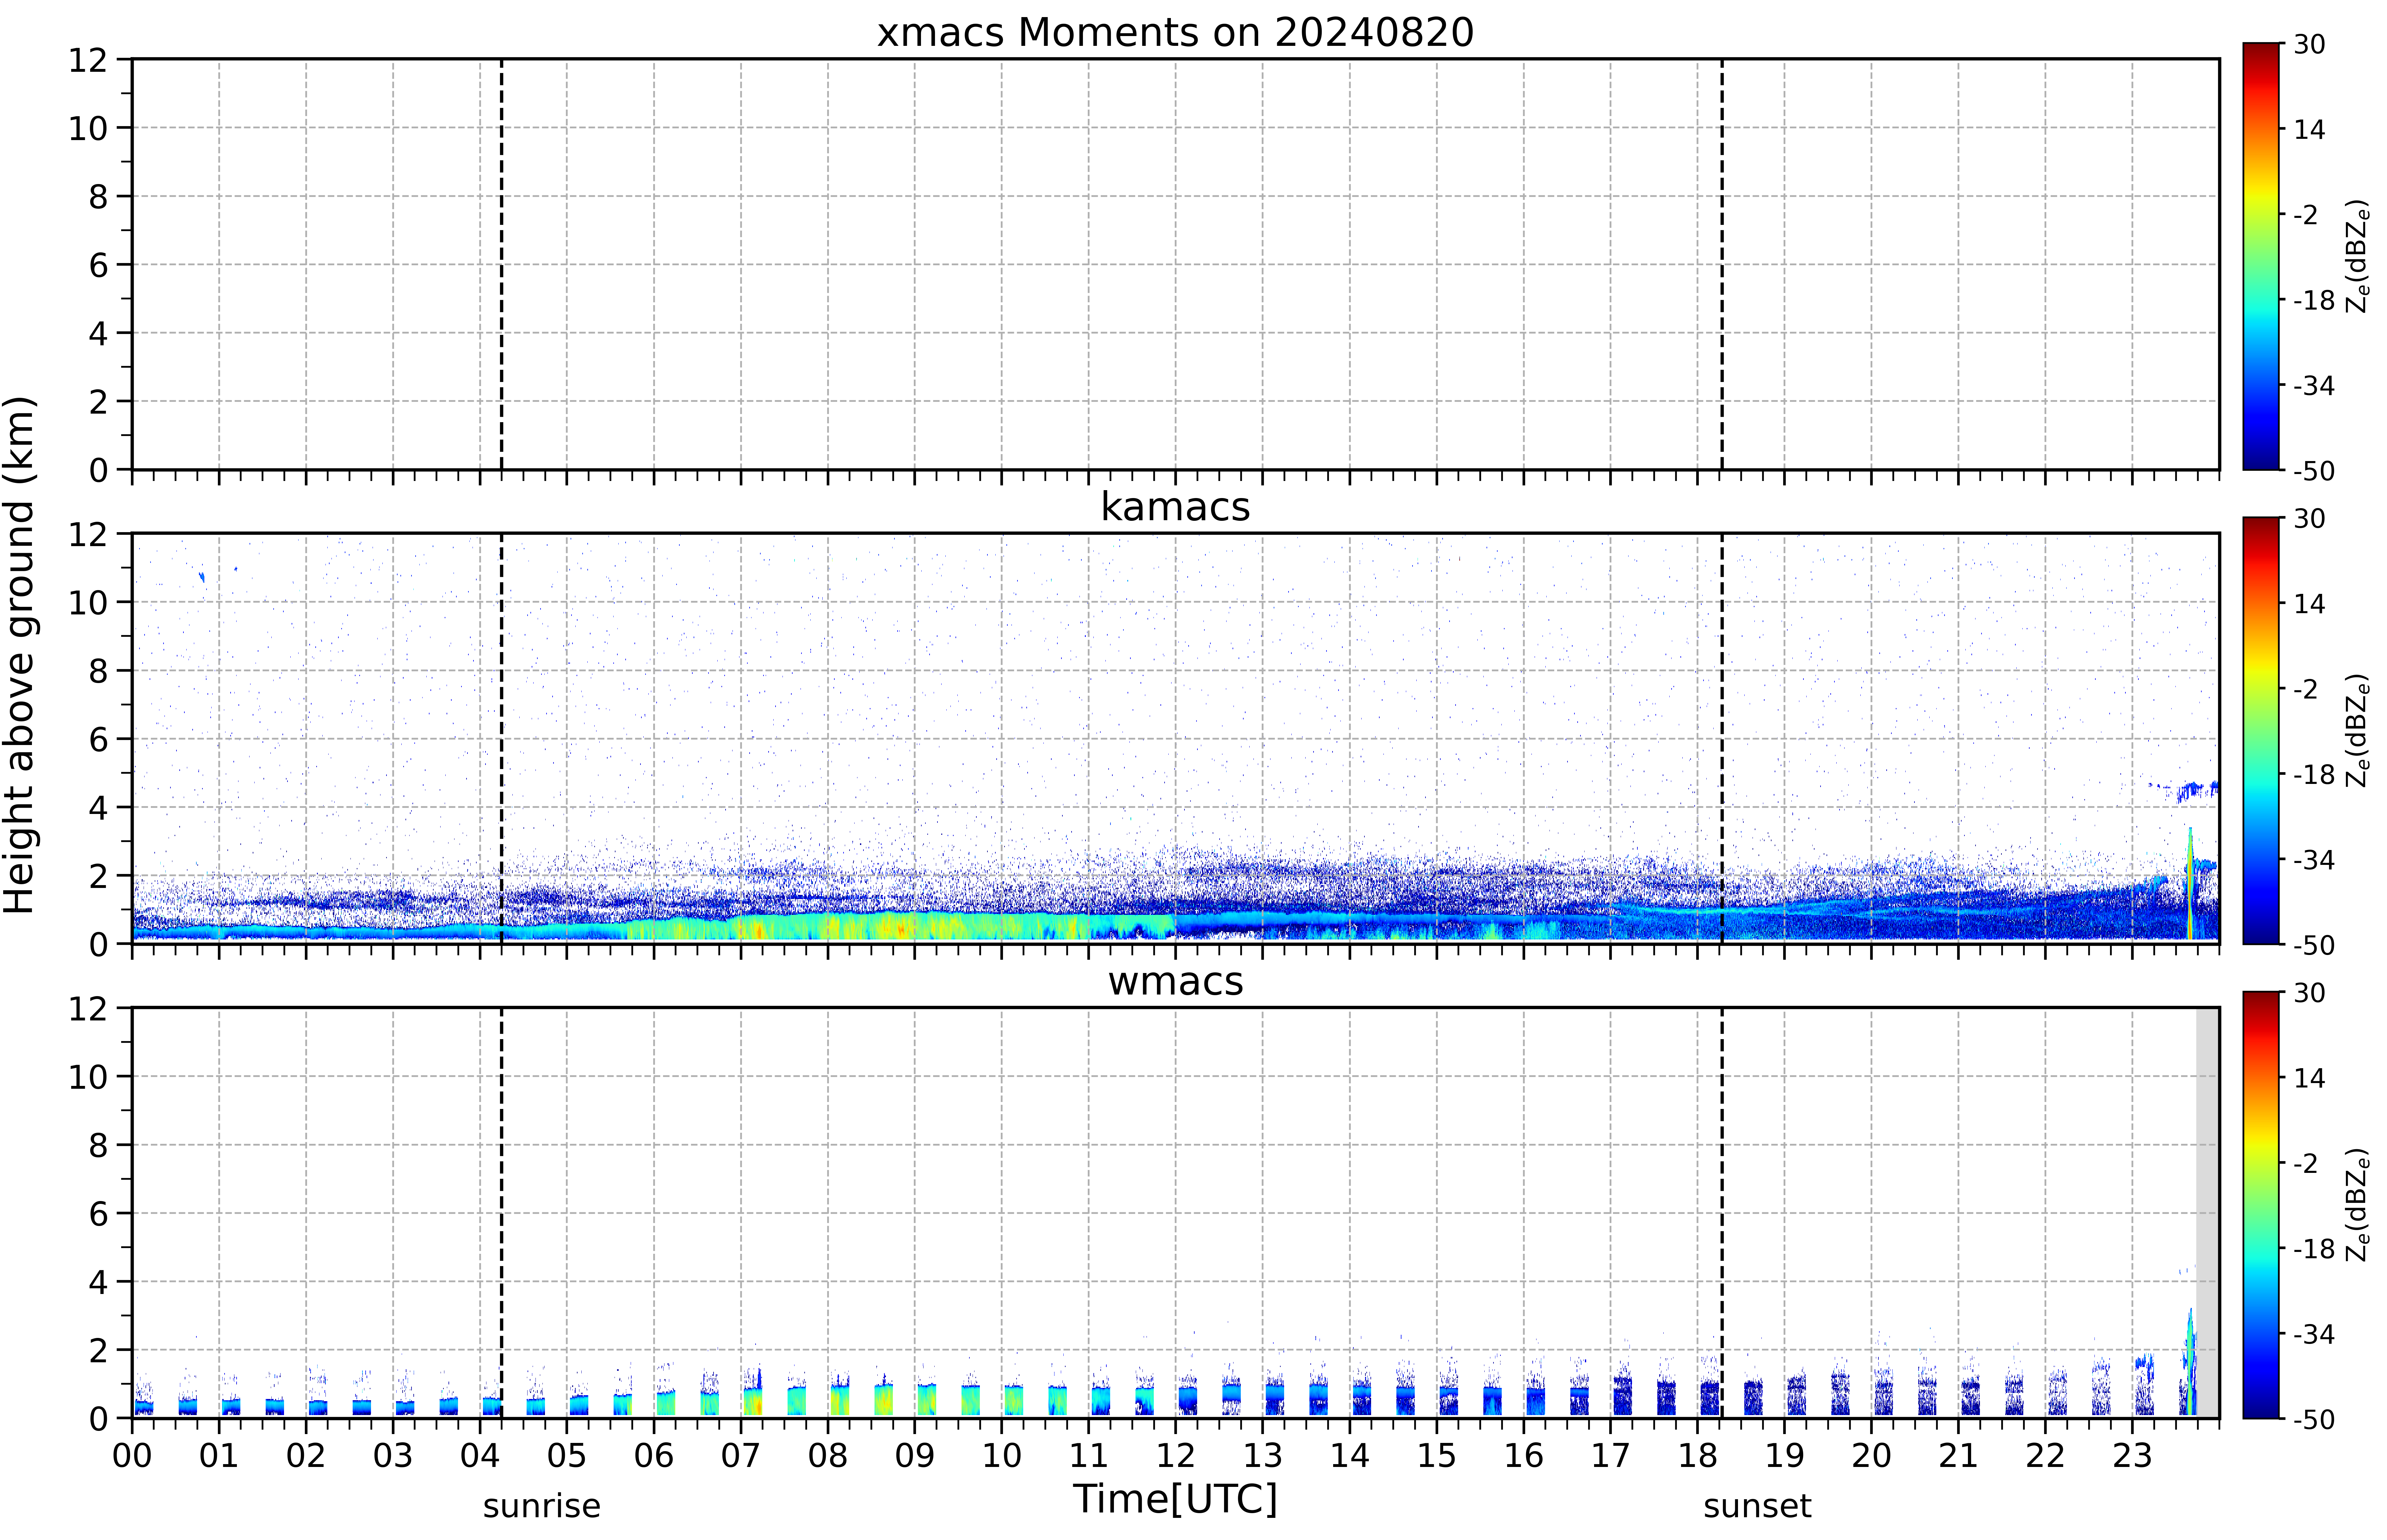Click the "12" hour tick on the time axis
This screenshot has width=2387, height=1540.
pyautogui.click(x=1176, y=1456)
